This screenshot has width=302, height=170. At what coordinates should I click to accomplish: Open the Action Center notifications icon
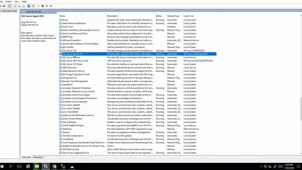(298, 167)
